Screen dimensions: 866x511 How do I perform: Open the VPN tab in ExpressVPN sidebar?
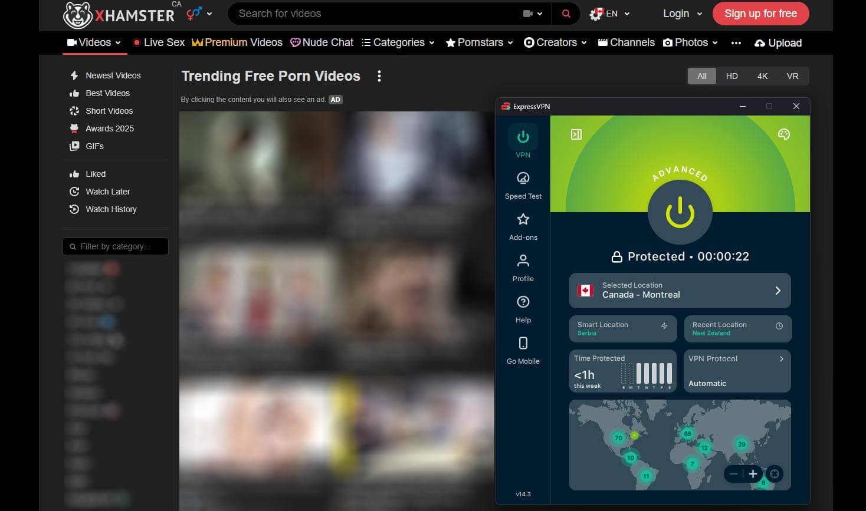point(523,141)
